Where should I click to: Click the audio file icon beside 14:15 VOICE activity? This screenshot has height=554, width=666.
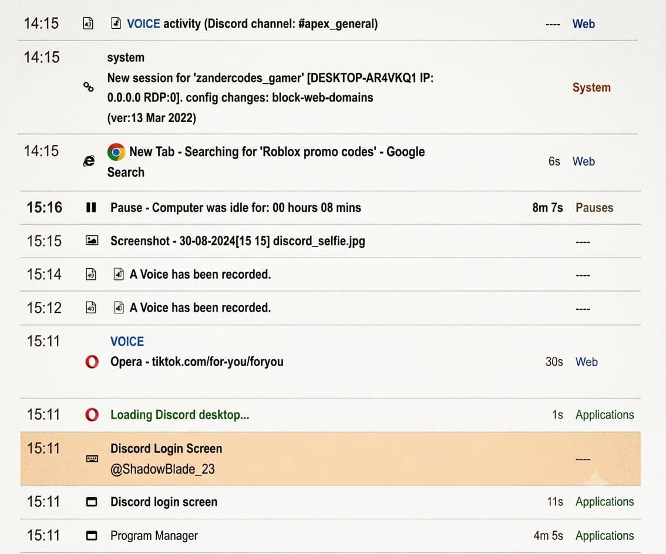click(88, 23)
